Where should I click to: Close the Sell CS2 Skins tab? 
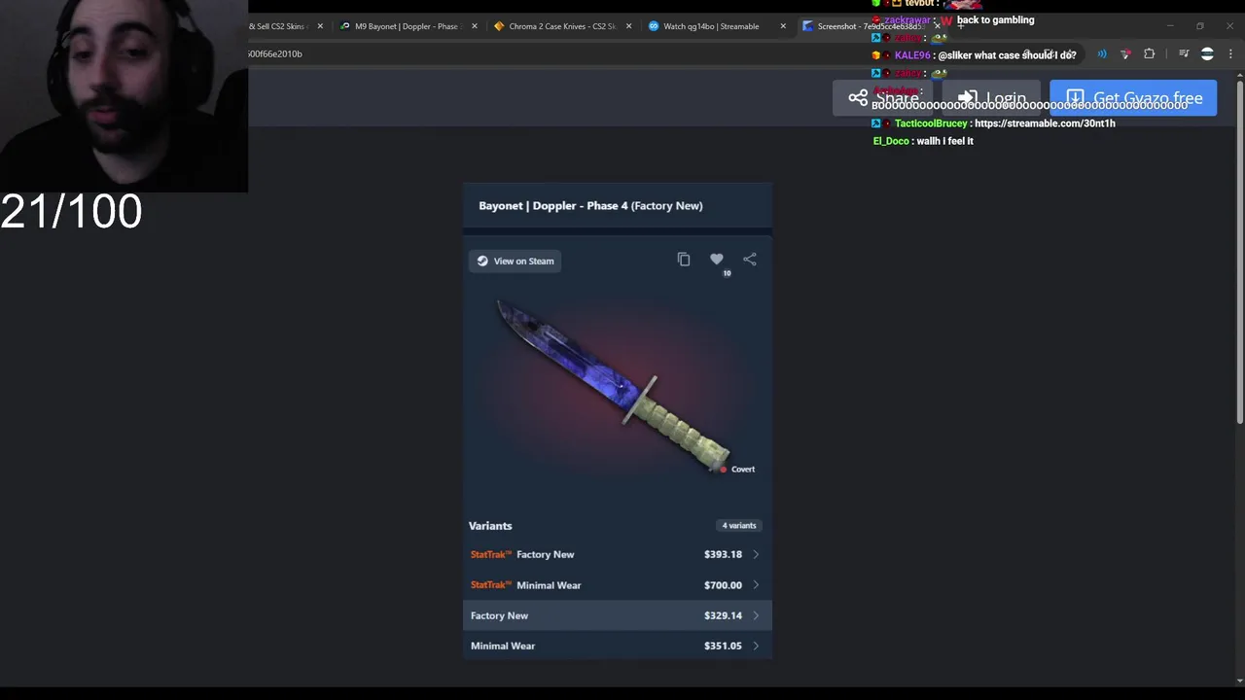(320, 26)
